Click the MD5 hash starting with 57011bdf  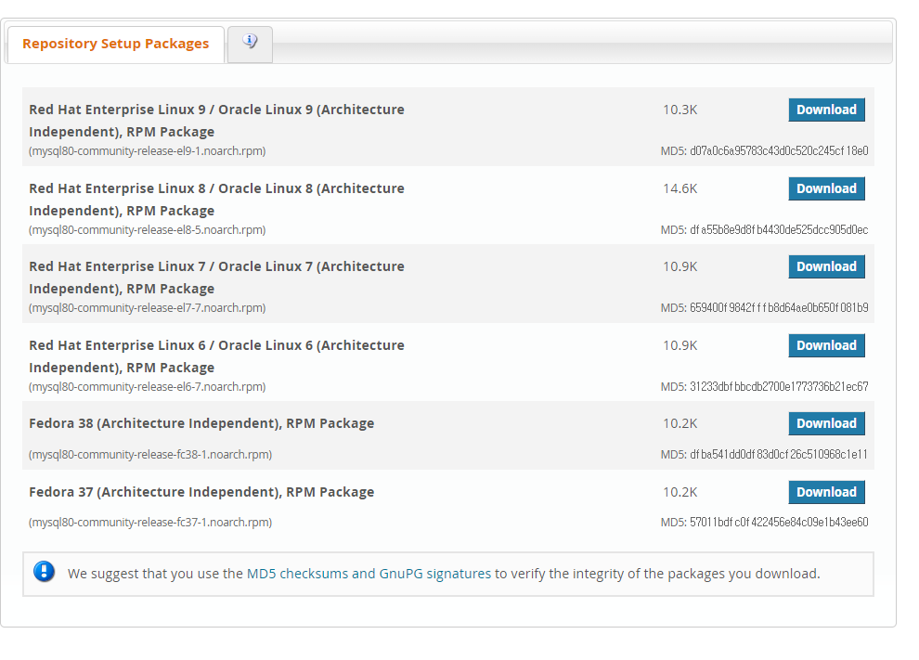pos(779,523)
